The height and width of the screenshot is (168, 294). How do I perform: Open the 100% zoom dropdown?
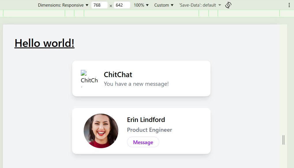coord(141,5)
